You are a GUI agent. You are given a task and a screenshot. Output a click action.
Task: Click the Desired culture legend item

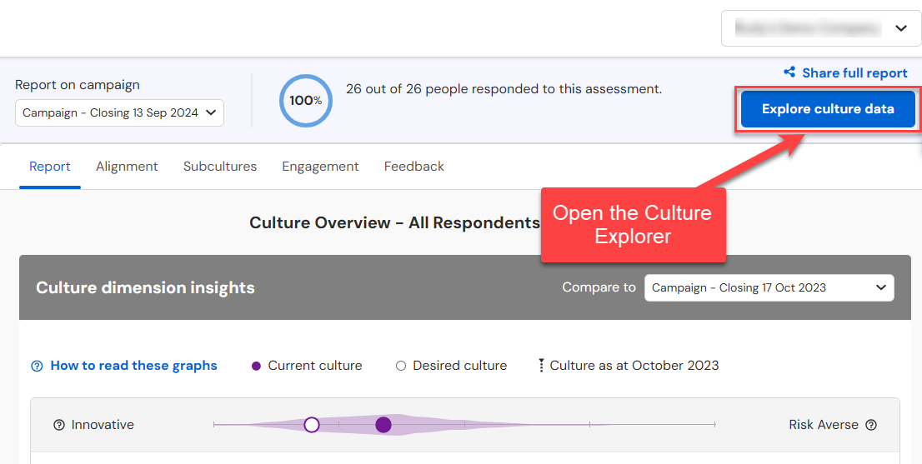pyautogui.click(x=452, y=366)
